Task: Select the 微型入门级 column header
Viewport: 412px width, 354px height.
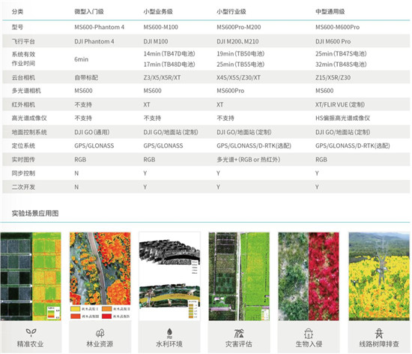Action: point(89,11)
